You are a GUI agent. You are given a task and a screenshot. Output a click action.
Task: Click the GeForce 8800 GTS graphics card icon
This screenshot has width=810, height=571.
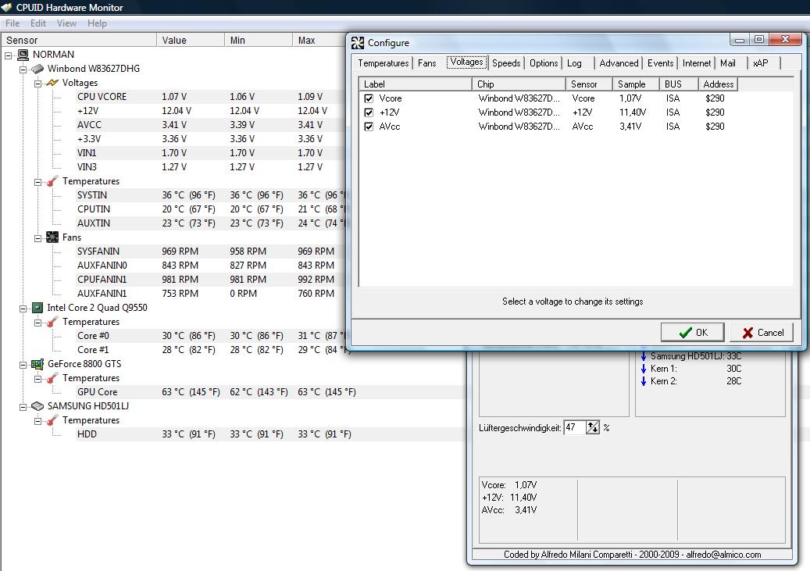click(37, 364)
